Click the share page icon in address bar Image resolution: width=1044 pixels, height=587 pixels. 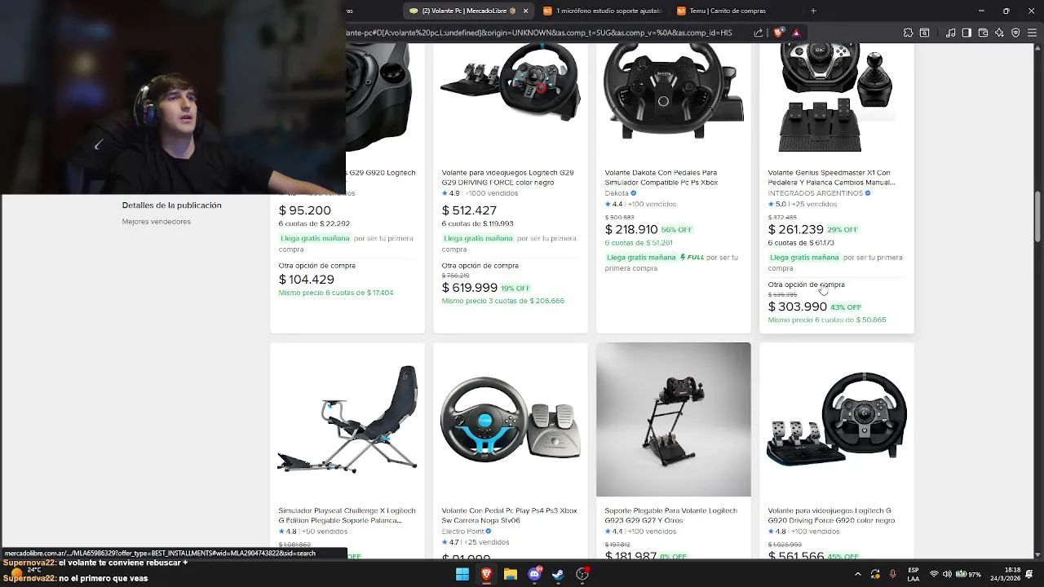759,33
